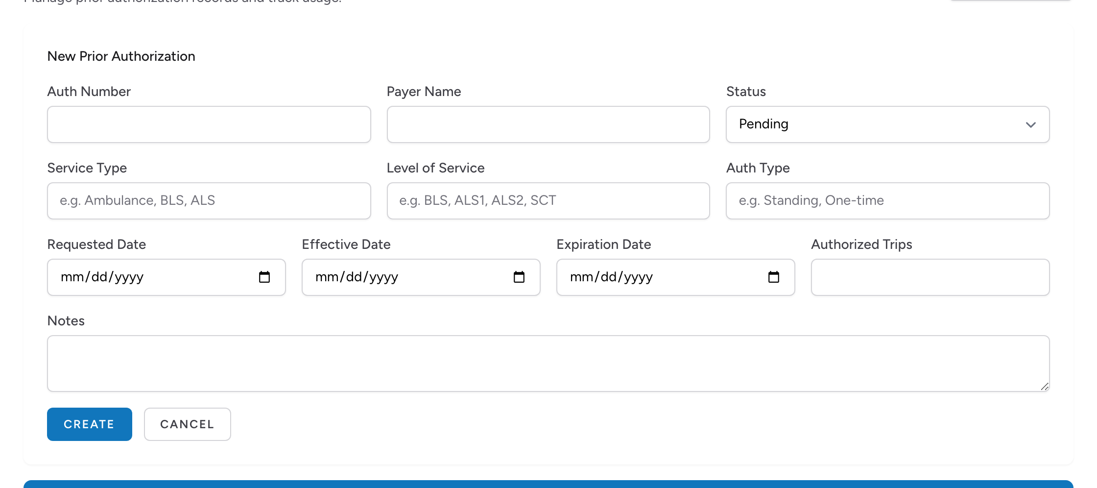The width and height of the screenshot is (1097, 488).
Task: Click the Effective Date mm/dd/yyyy field
Action: click(421, 277)
